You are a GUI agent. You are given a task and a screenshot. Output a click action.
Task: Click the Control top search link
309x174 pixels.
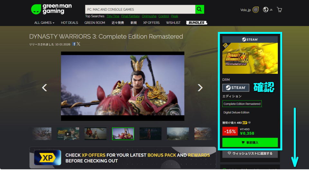click(x=164, y=16)
